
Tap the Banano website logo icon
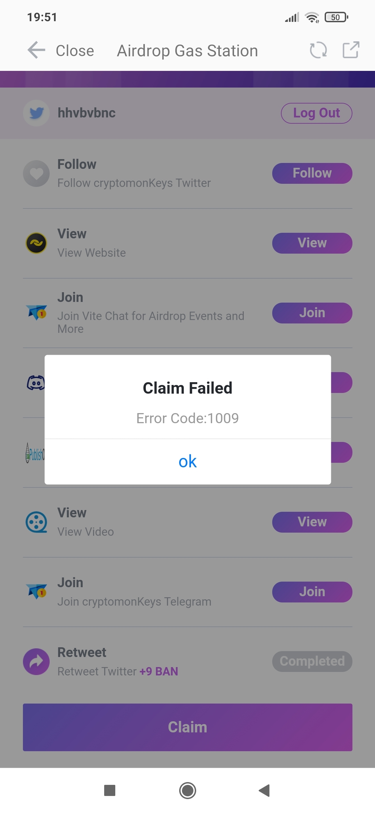click(36, 243)
